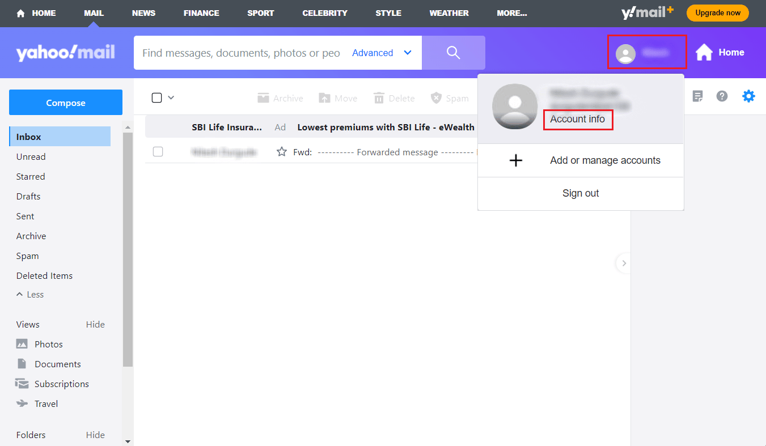Mark message as Spam using the shield icon

(436, 97)
